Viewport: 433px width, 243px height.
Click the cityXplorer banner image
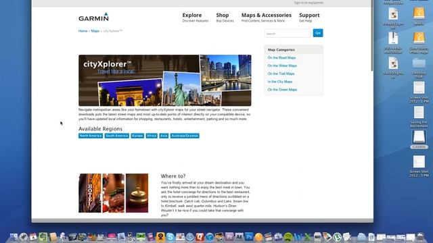[x=165, y=80]
